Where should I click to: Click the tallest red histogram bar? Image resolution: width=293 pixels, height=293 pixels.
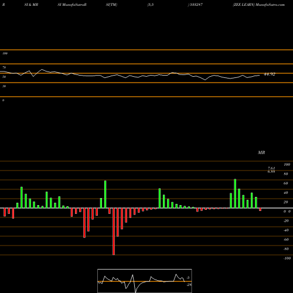(x=114, y=231)
